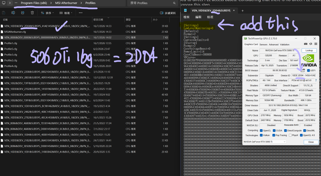Click the Close button in GPU-Z
This screenshot has height=176, width=321.
pos(311,142)
